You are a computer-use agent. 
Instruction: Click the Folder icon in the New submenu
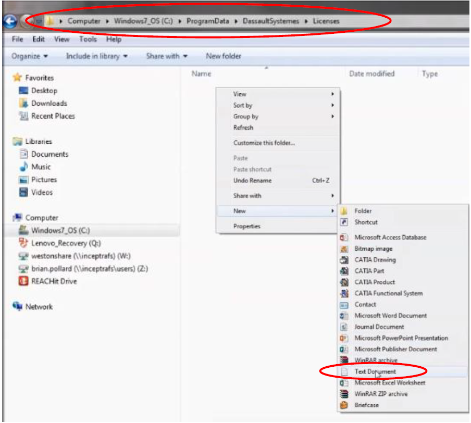click(344, 211)
